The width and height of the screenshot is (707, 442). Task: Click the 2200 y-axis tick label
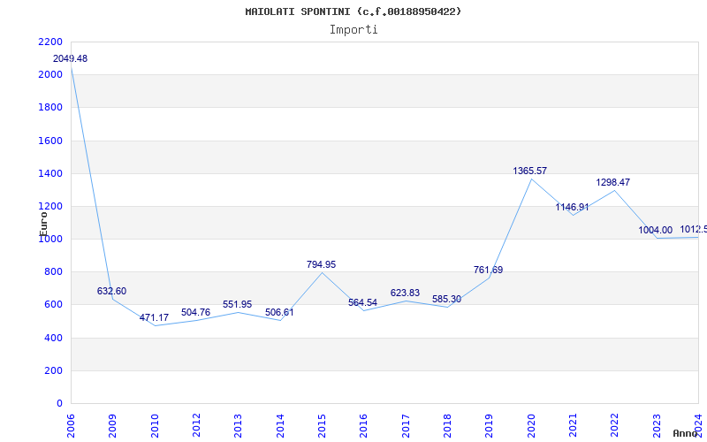point(50,42)
